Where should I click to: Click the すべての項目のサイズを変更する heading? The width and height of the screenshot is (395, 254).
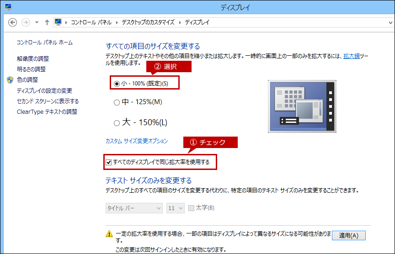point(153,46)
